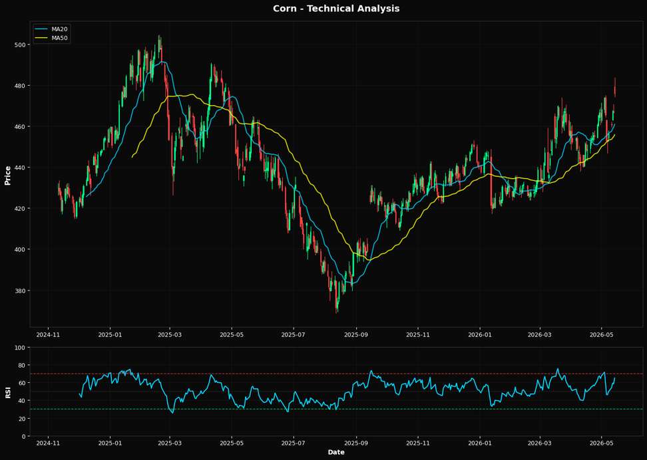Click the red dashed RSI overbought line

pos(336,374)
